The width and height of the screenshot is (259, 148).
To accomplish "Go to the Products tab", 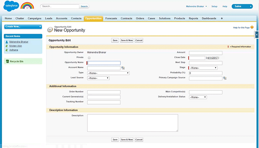I will pyautogui.click(x=179, y=19).
